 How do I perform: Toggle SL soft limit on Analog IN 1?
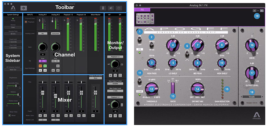click(40, 70)
